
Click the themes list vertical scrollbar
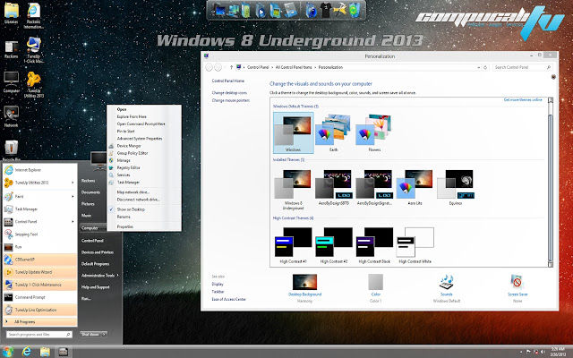(551, 182)
